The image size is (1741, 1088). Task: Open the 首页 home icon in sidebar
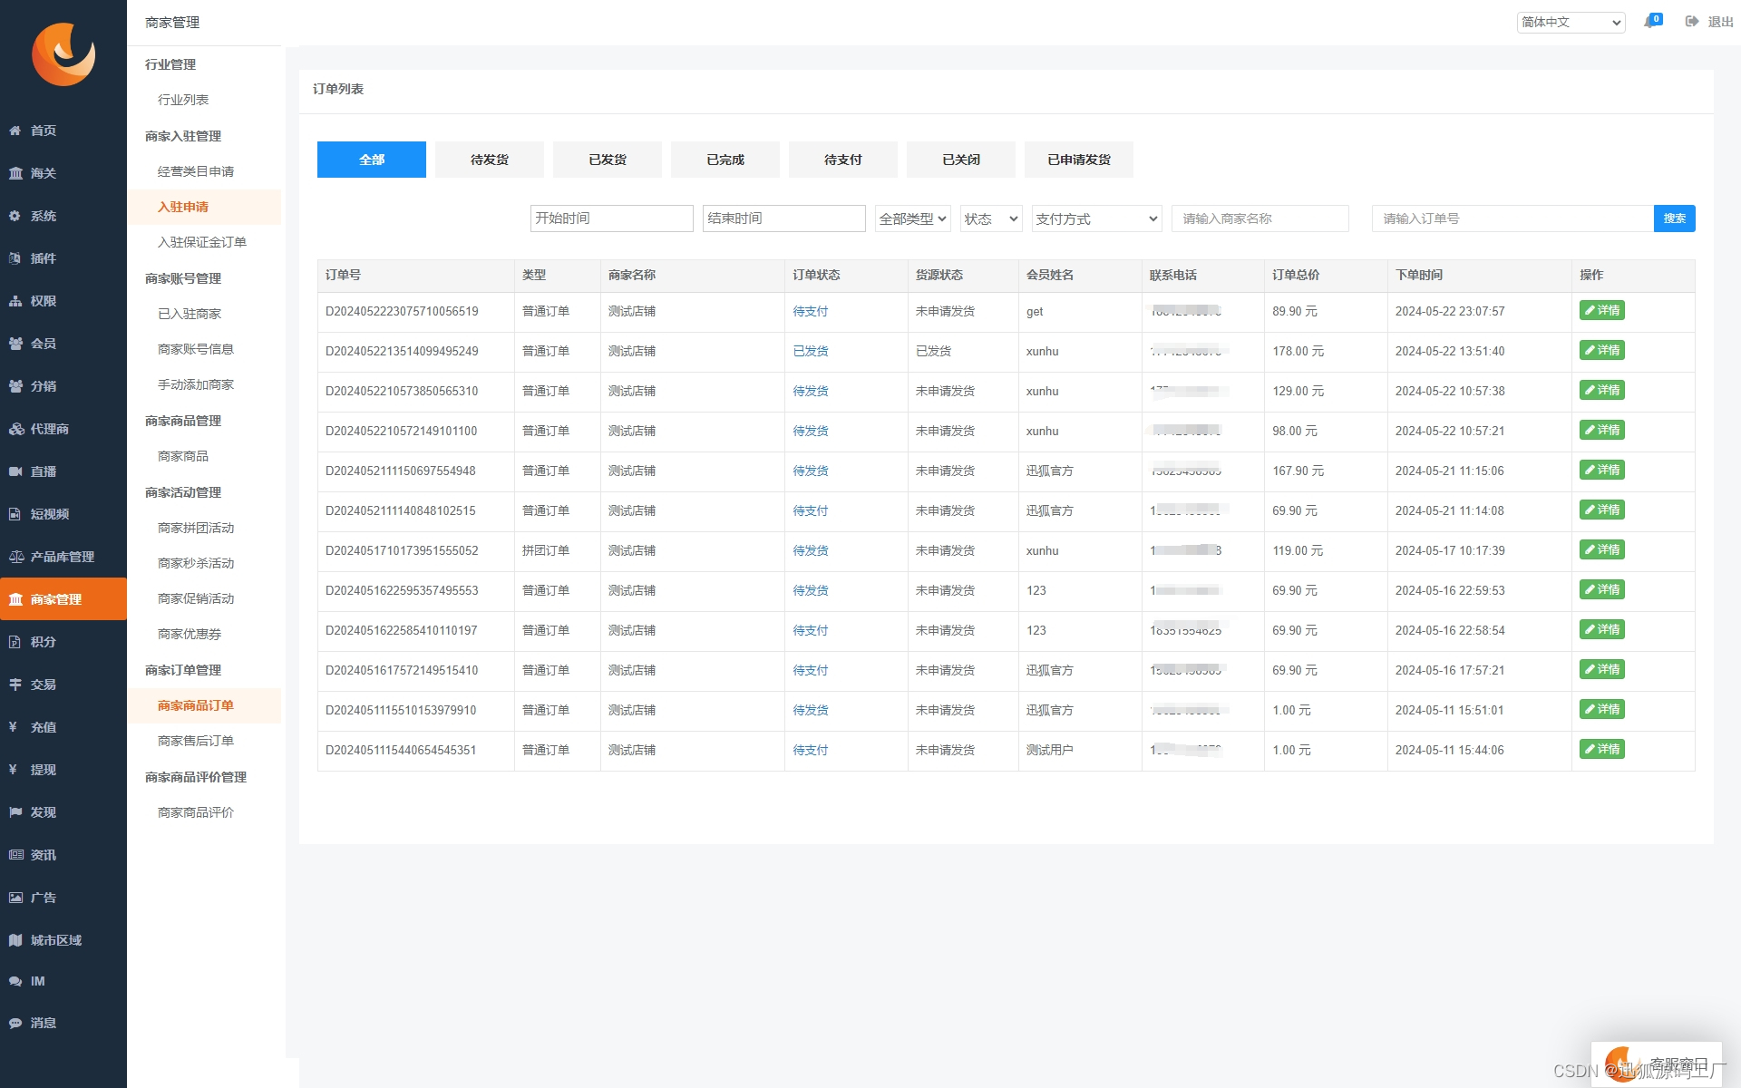coord(15,131)
